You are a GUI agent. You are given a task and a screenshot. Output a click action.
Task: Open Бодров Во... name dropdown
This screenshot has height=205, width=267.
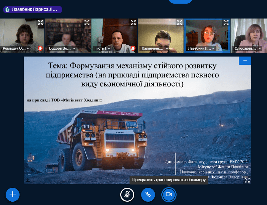62,49
